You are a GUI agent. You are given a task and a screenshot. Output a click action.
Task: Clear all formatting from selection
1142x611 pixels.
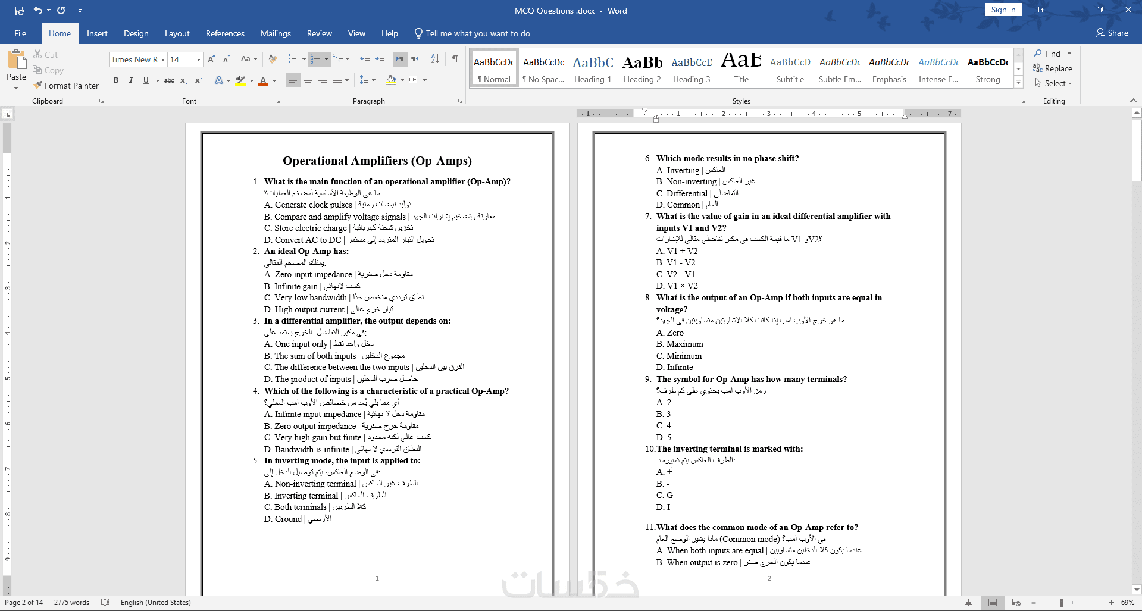point(273,59)
